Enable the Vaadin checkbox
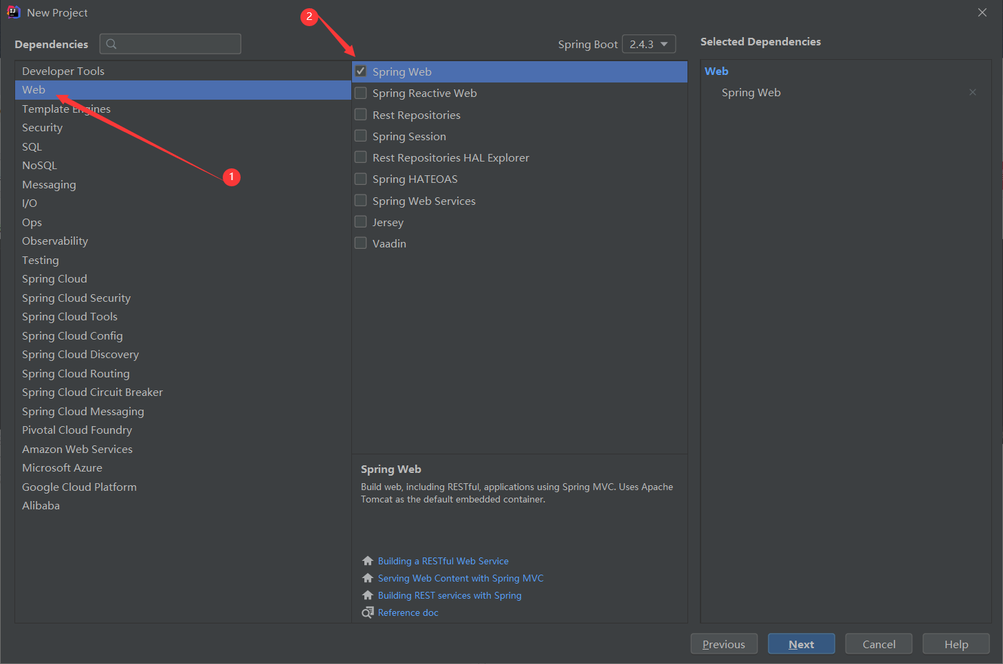Viewport: 1003px width, 664px height. [x=360, y=243]
